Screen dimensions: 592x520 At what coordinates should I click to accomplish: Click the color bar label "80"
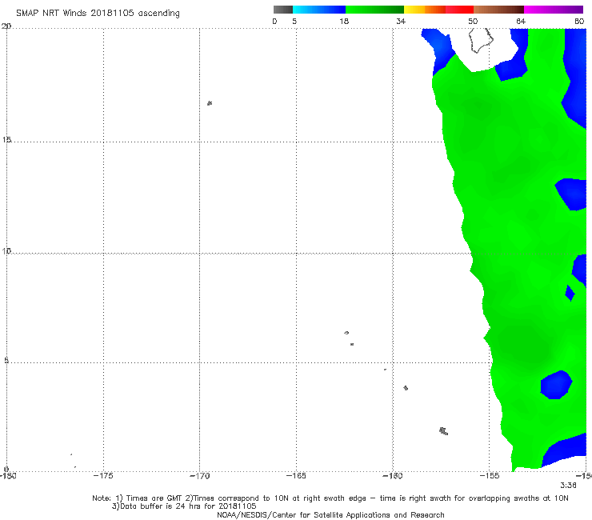coord(579,21)
